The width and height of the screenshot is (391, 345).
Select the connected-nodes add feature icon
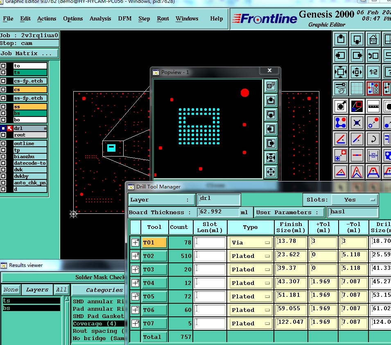(341, 123)
